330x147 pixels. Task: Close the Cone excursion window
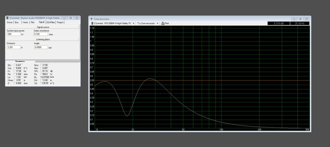306,19
